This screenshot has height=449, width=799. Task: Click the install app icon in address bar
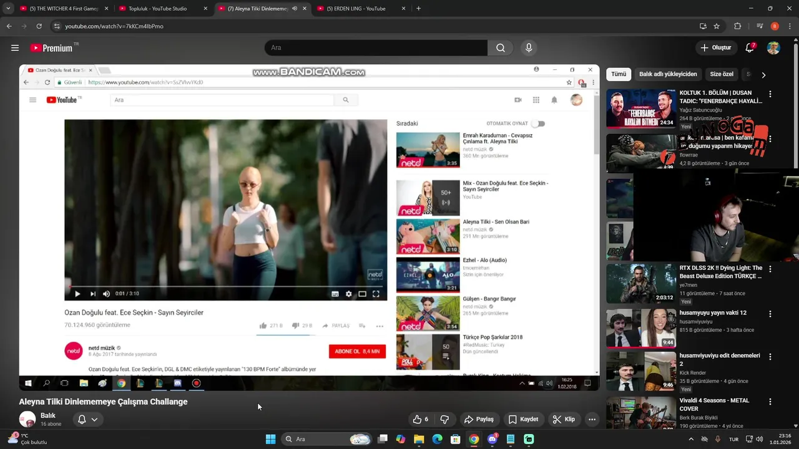(703, 26)
